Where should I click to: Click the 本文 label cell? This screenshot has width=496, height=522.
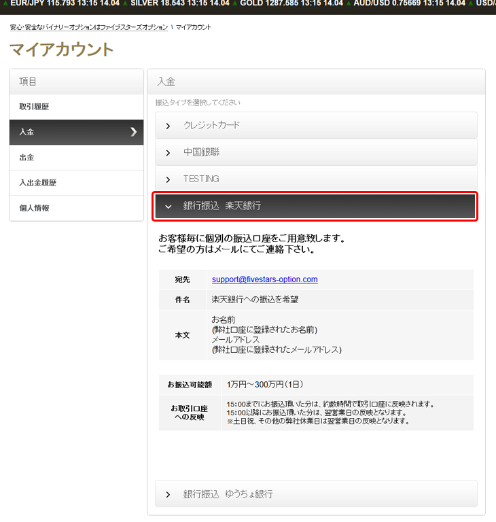[182, 335]
